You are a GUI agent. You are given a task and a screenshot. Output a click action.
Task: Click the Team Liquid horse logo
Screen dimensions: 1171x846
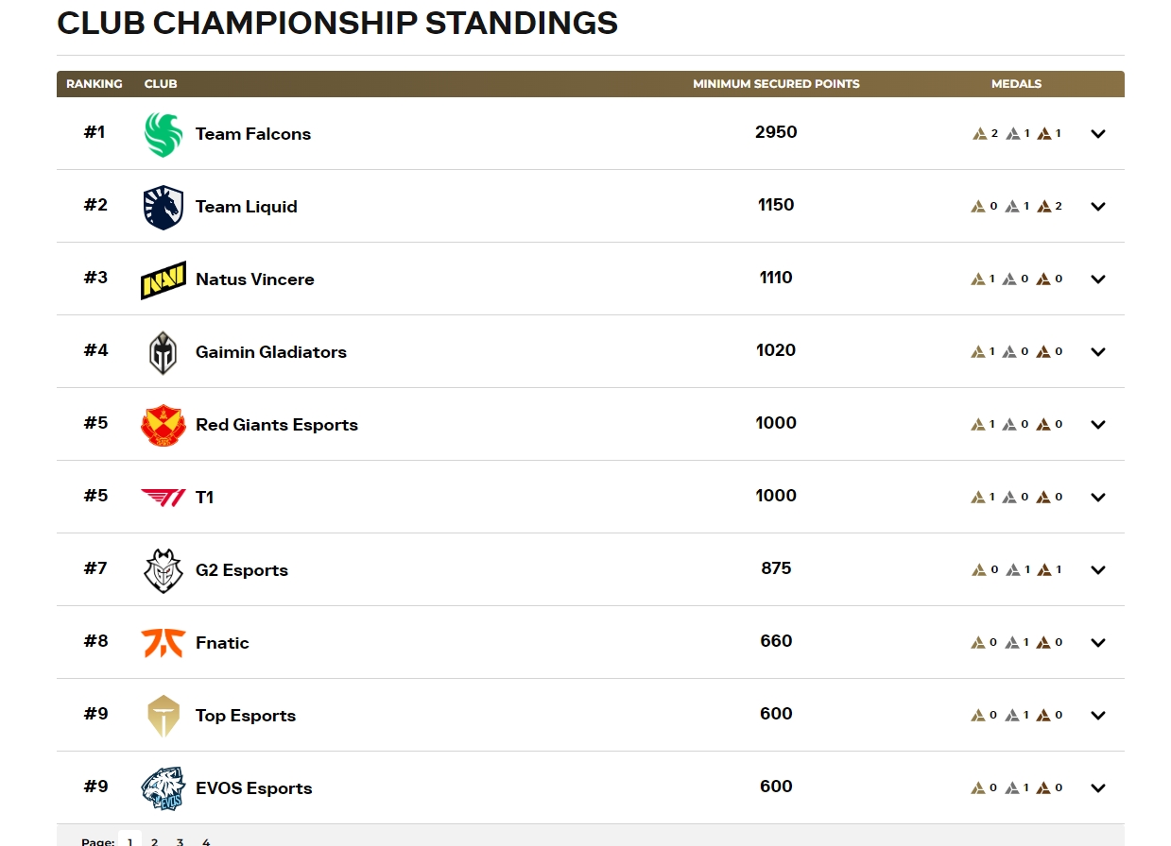pos(163,207)
